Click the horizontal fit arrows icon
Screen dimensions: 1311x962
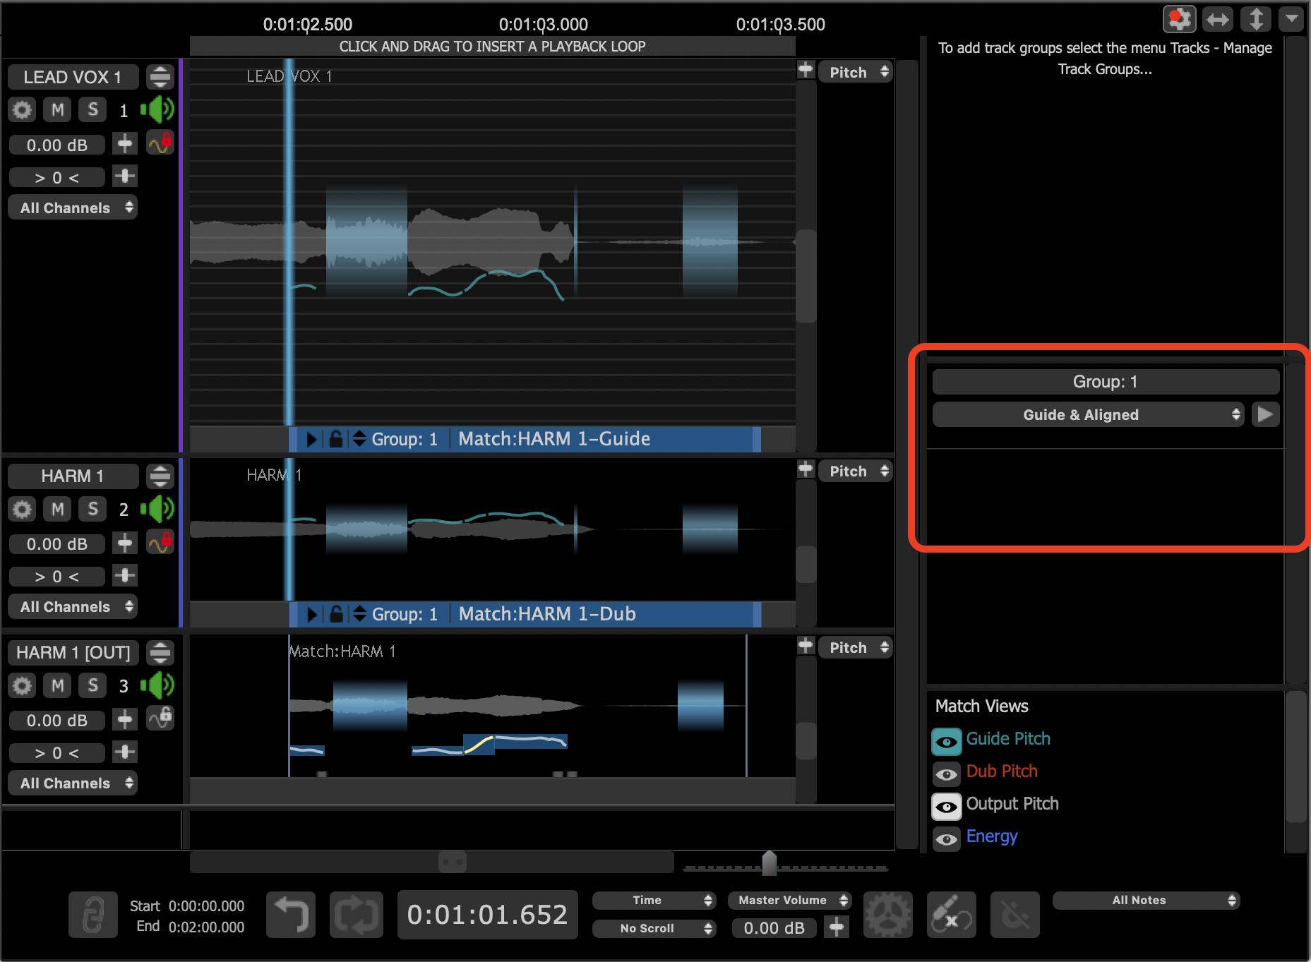pos(1218,19)
